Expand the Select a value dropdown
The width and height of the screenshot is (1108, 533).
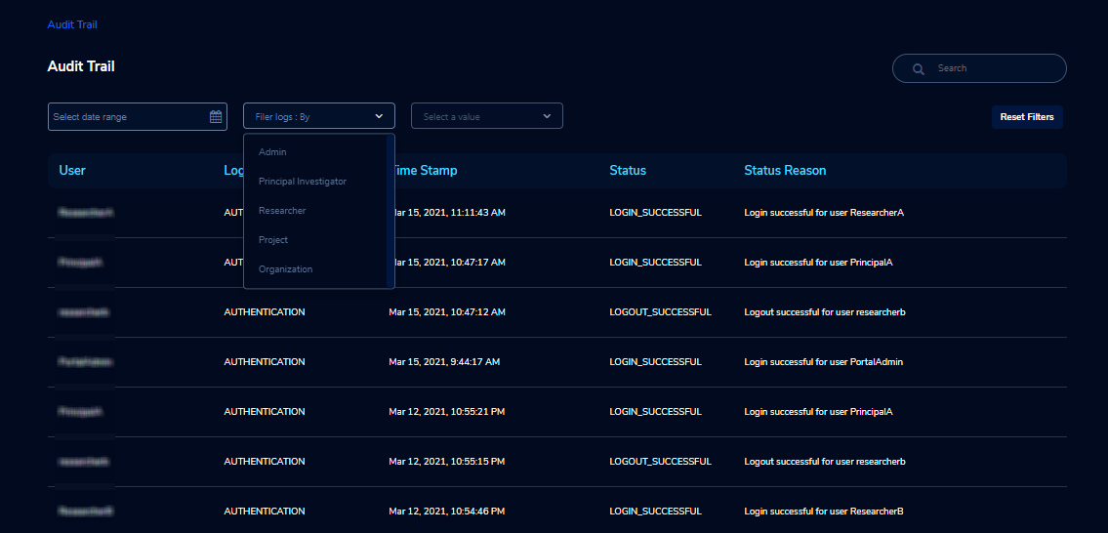point(487,116)
